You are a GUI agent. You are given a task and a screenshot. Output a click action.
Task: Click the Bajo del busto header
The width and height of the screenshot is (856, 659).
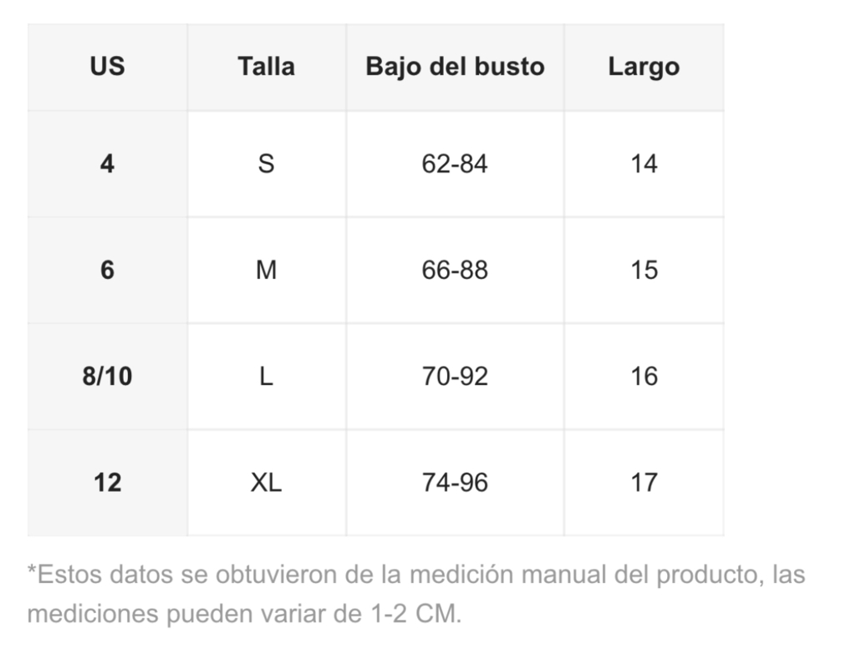(455, 67)
